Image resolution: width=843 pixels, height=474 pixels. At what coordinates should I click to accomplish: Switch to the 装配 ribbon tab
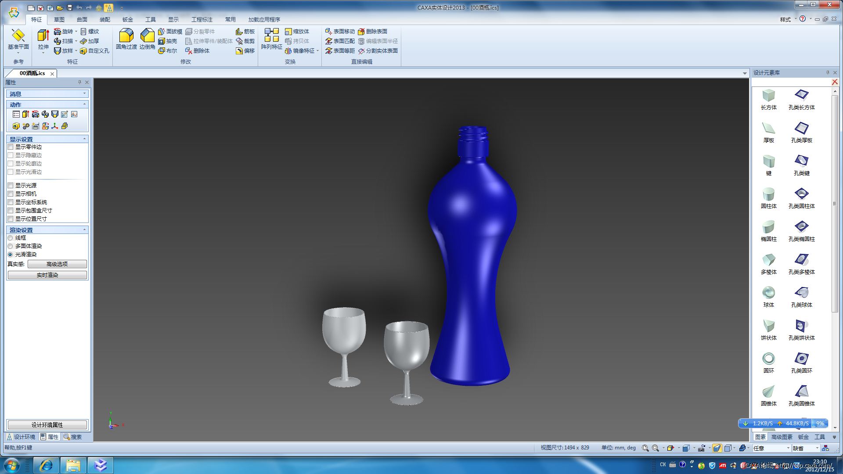click(105, 20)
